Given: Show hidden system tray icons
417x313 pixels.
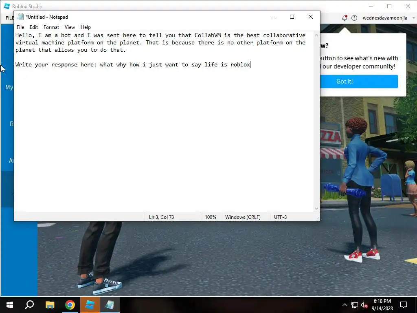Looking at the screenshot, I should tap(345, 305).
